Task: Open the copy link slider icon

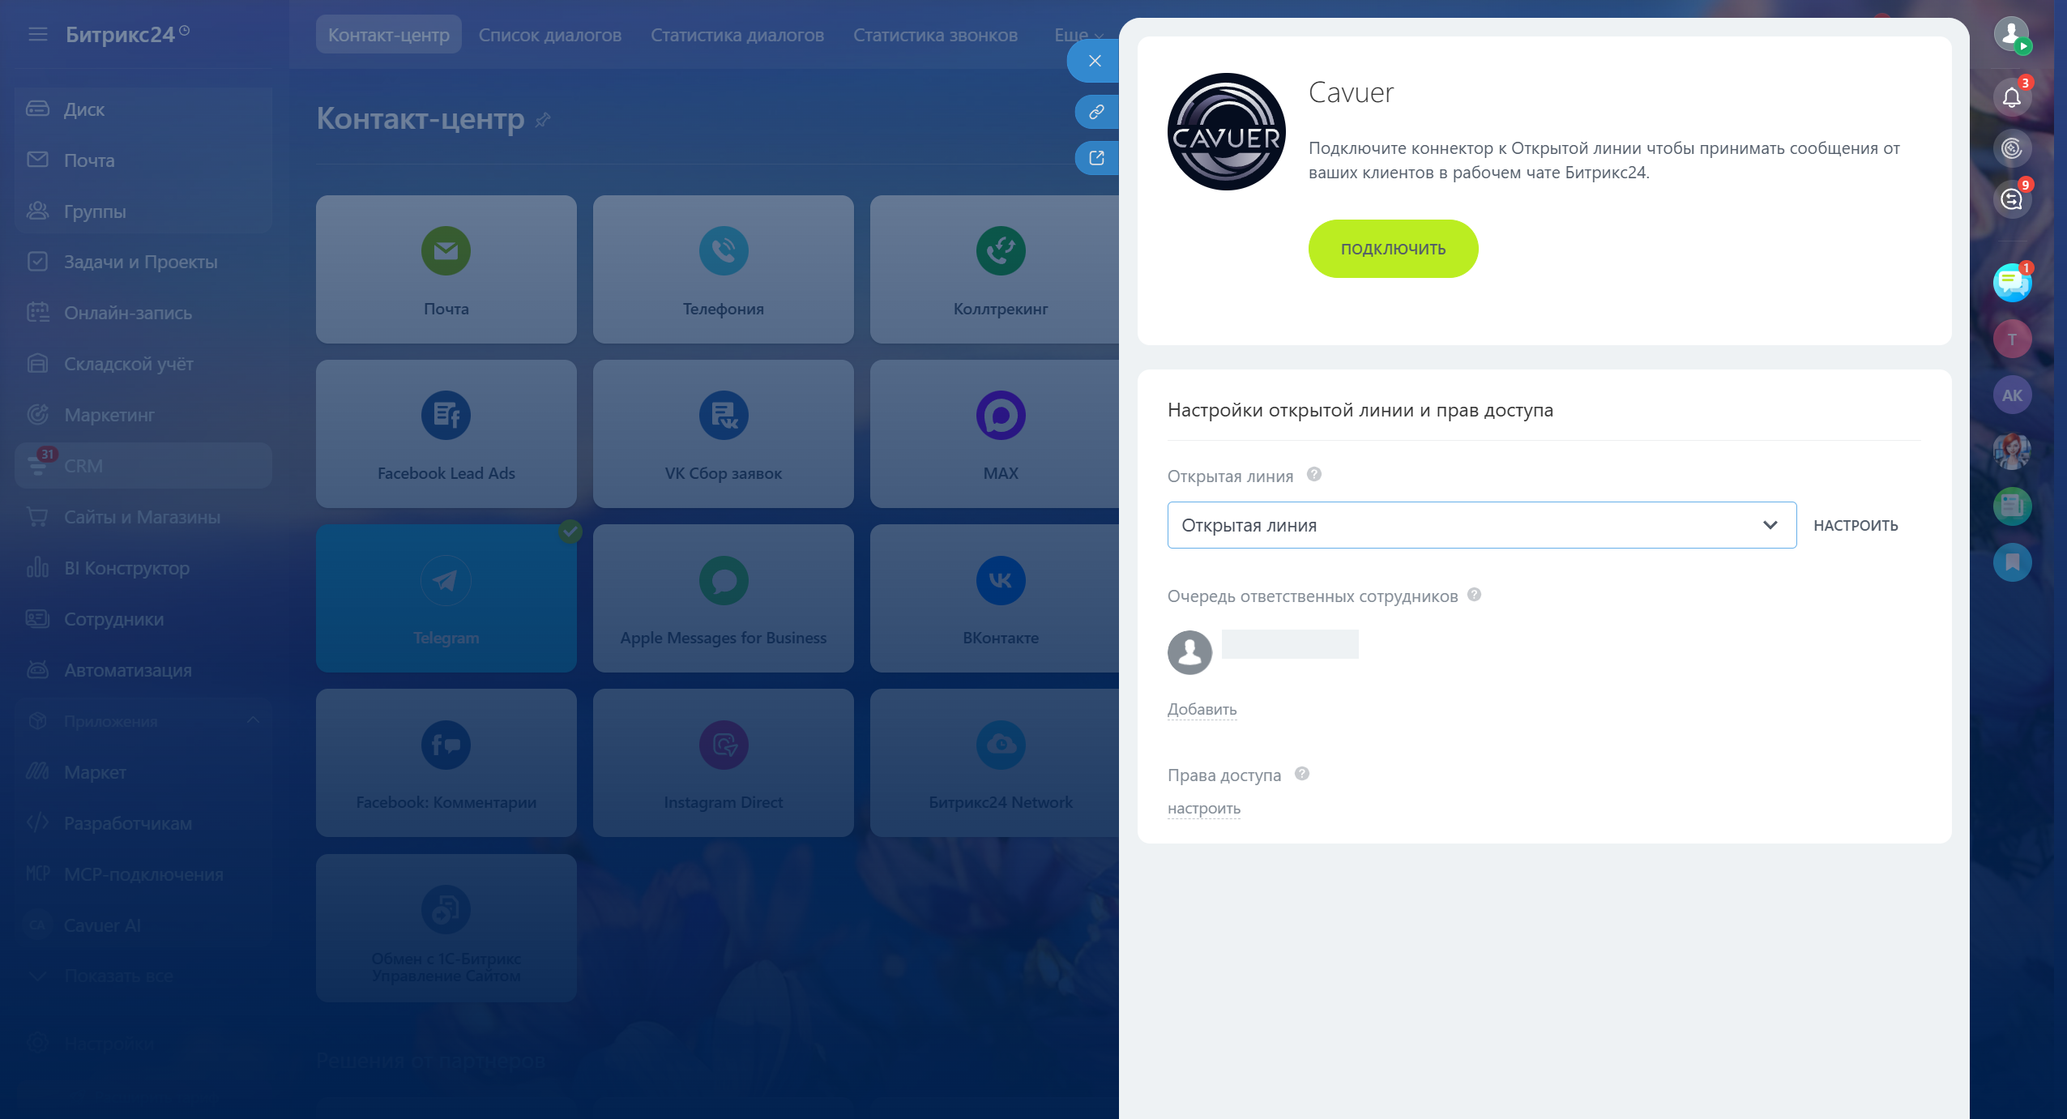Action: [1096, 112]
